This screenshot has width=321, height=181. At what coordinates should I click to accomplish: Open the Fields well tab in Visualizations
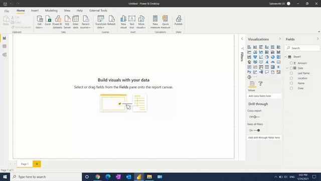(252, 83)
